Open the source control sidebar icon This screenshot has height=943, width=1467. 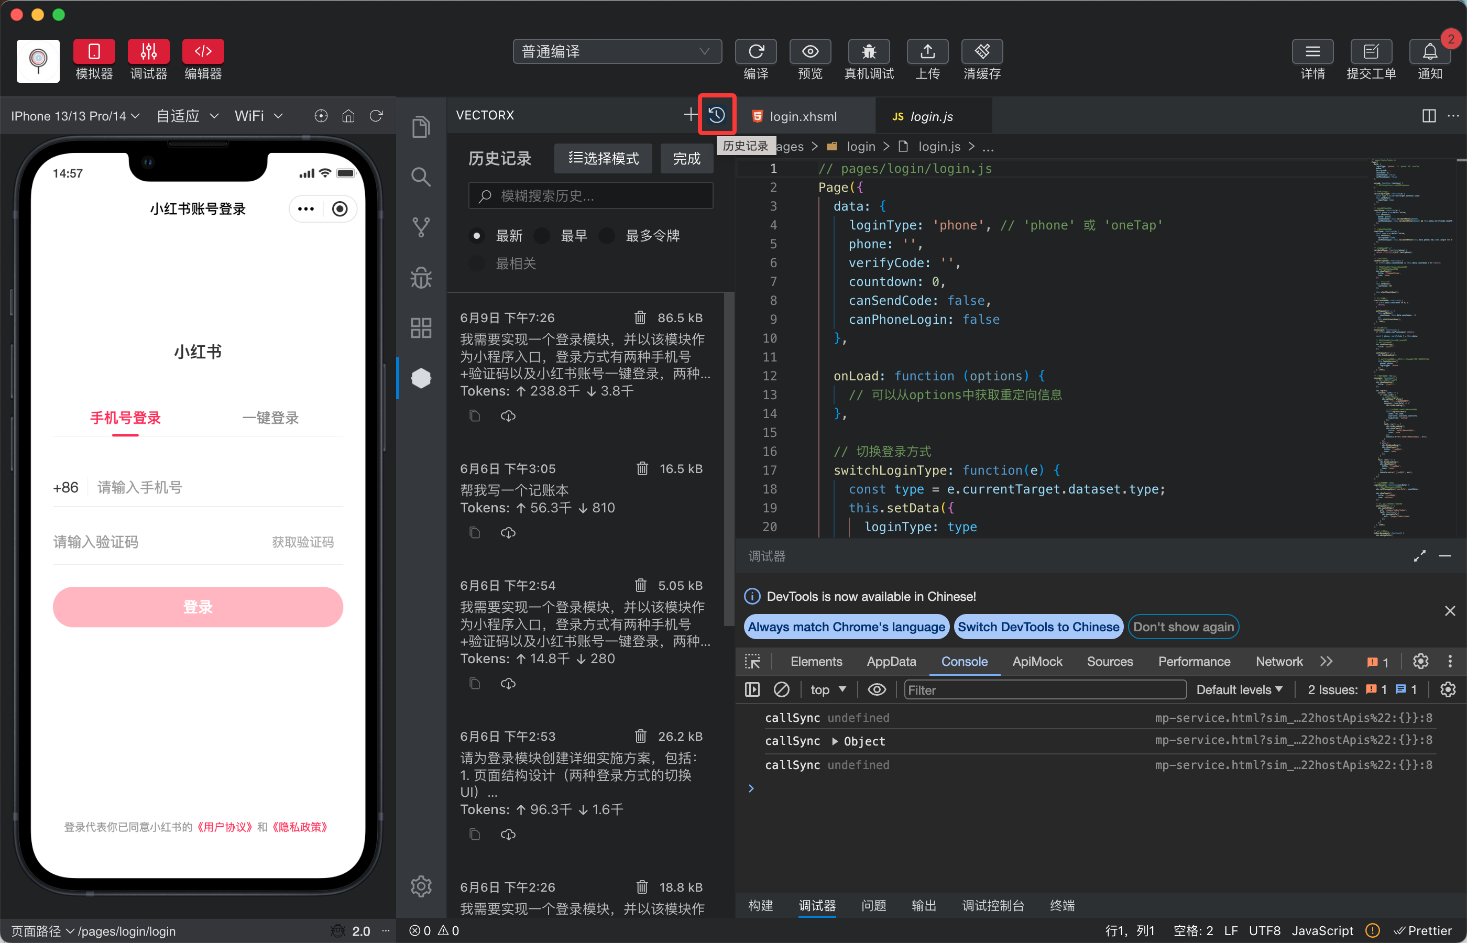pos(421,227)
